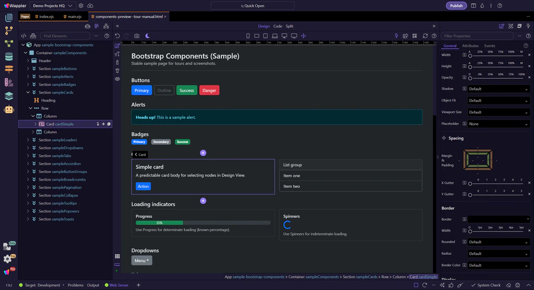Click the purple plus above the Simple card
The width and height of the screenshot is (534, 290).
(203, 153)
